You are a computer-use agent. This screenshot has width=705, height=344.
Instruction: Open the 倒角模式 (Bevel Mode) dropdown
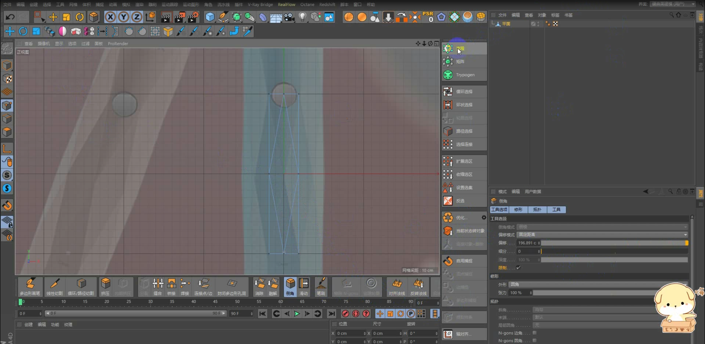click(x=602, y=227)
